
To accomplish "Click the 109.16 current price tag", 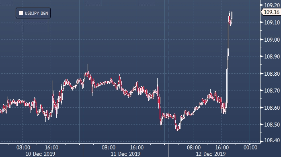I will click(271, 12).
